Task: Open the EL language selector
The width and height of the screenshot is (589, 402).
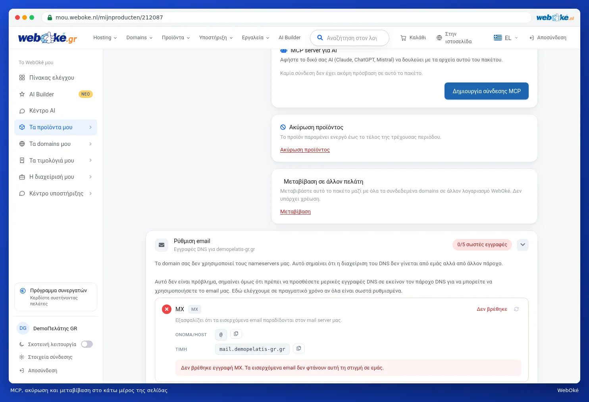Action: (506, 38)
